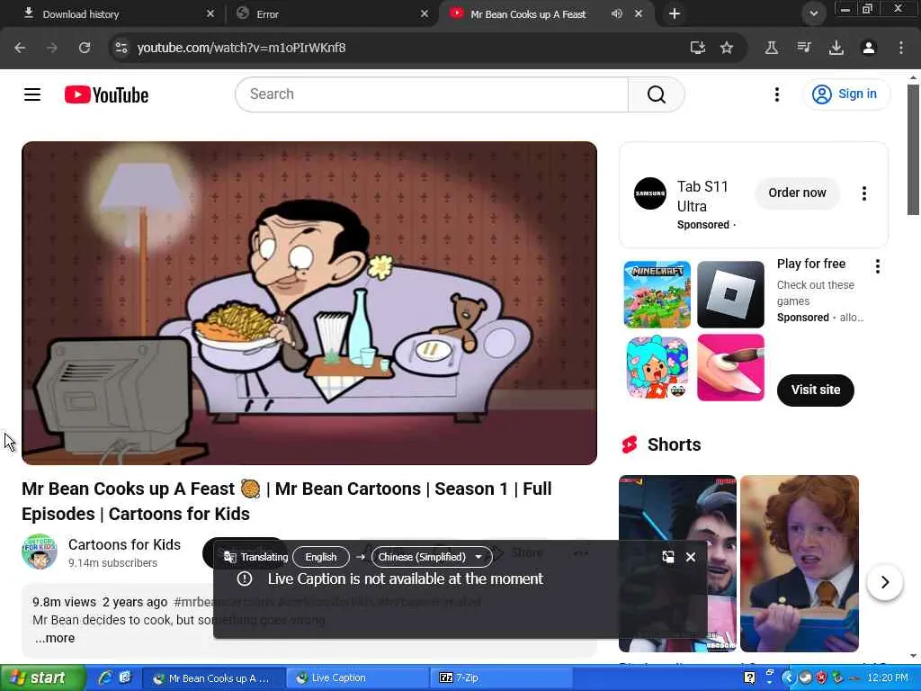Go to YouTube home via logo
Image resolution: width=921 pixels, height=691 pixels.
click(x=106, y=94)
